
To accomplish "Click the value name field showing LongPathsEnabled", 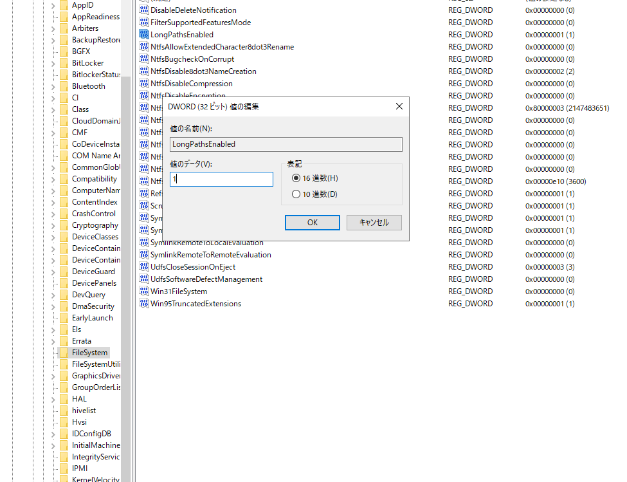I will 286,144.
